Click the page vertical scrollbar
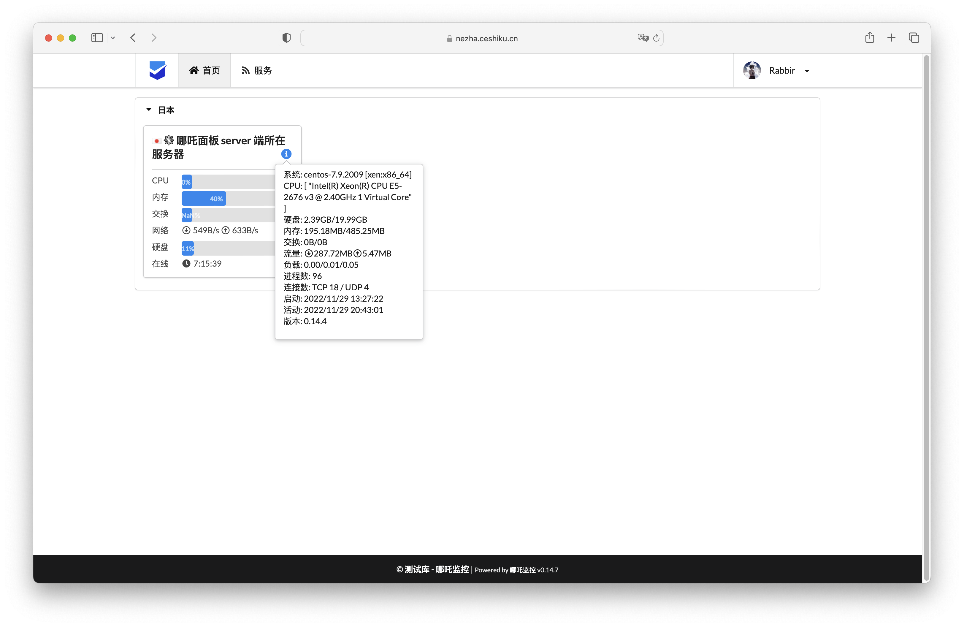The width and height of the screenshot is (964, 627). pyautogui.click(x=926, y=318)
